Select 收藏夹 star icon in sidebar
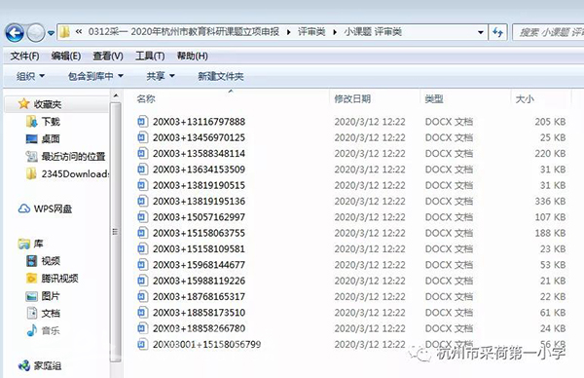584x378 pixels. (x=23, y=104)
